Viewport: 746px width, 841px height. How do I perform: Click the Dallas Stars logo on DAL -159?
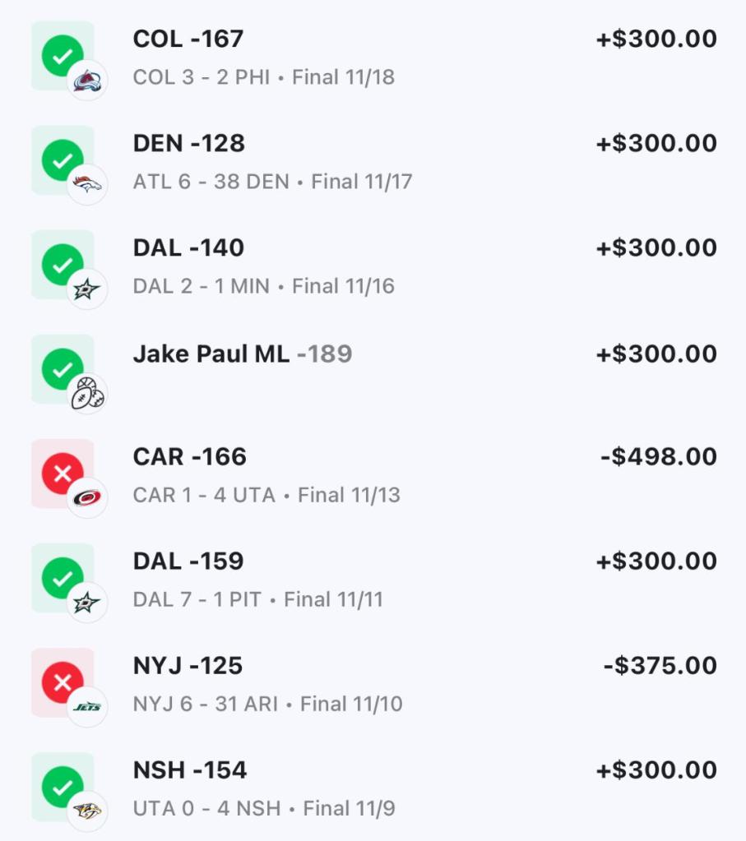(x=86, y=603)
